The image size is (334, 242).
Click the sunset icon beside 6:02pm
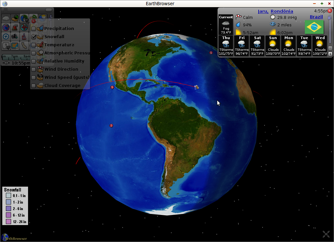click(x=273, y=32)
